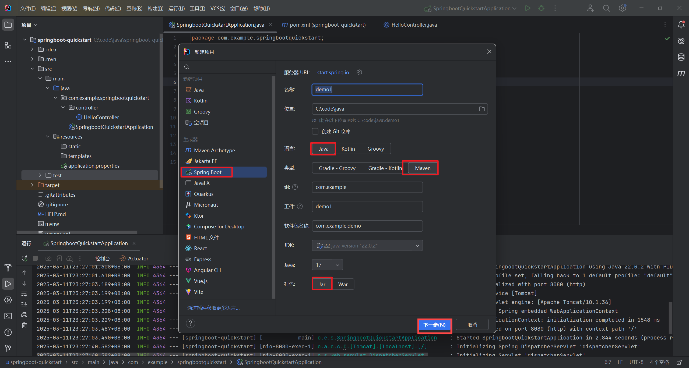The image size is (689, 368).
Task: Open the Database tool window icon
Action: [681, 57]
